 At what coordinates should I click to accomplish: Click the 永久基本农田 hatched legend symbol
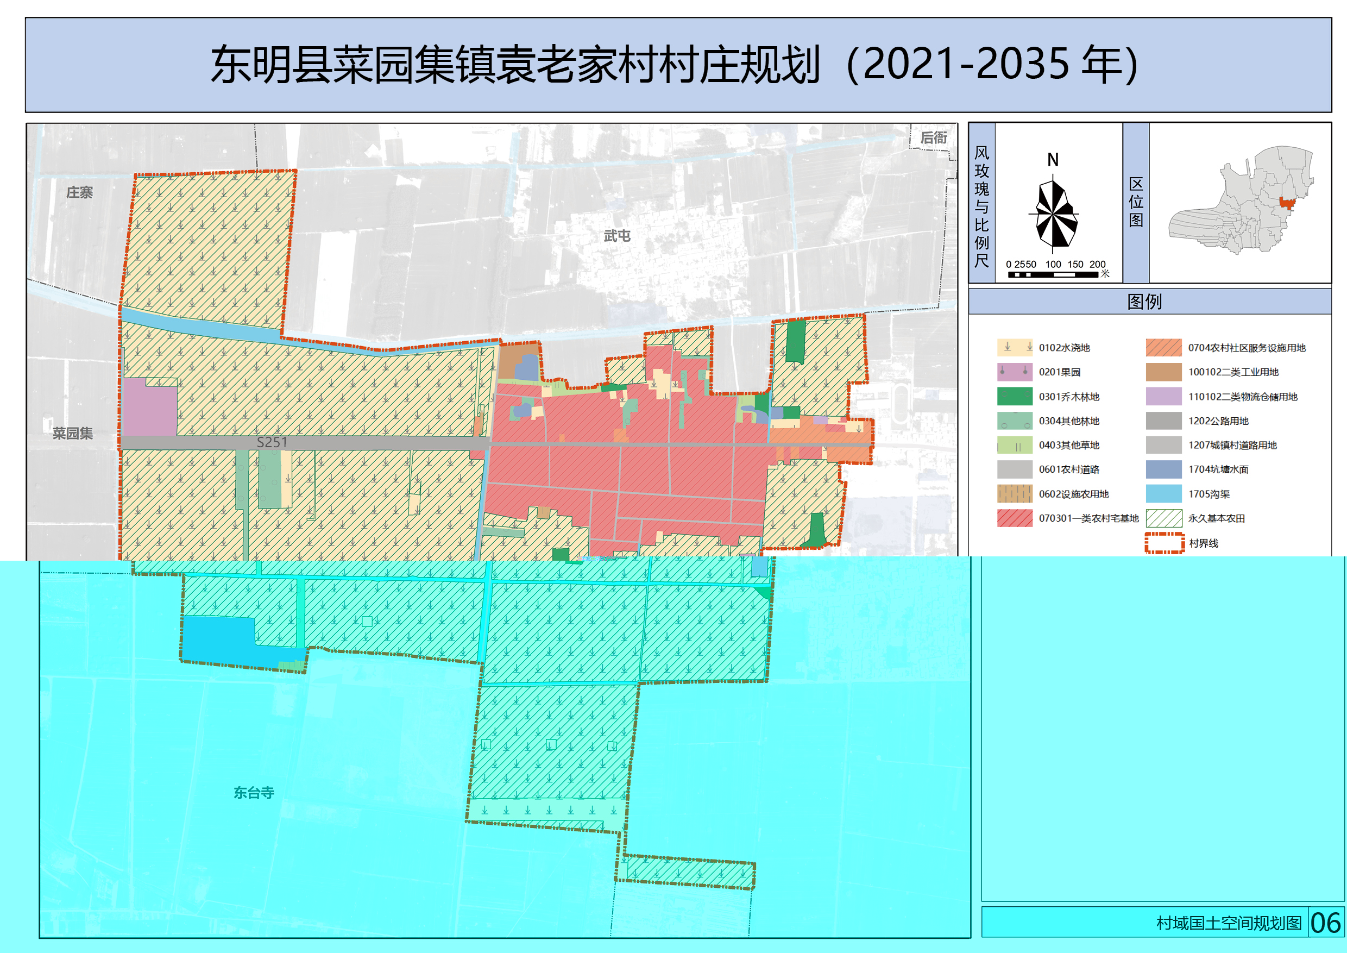click(x=1164, y=519)
